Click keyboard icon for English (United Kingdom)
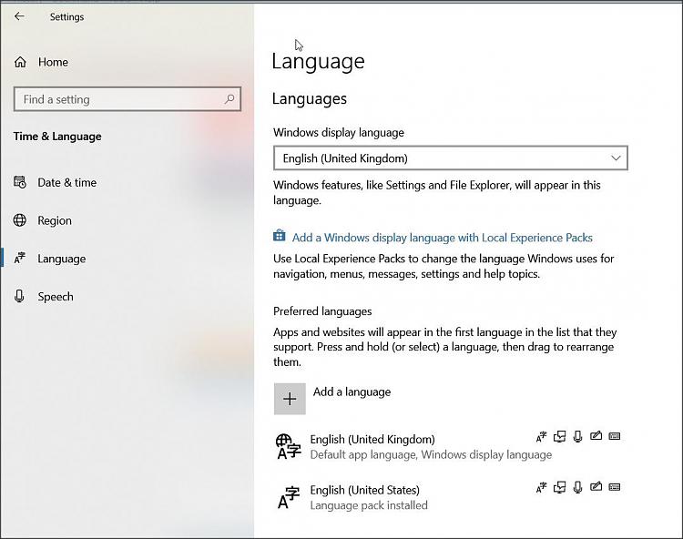Image resolution: width=683 pixels, height=539 pixels. tap(614, 436)
